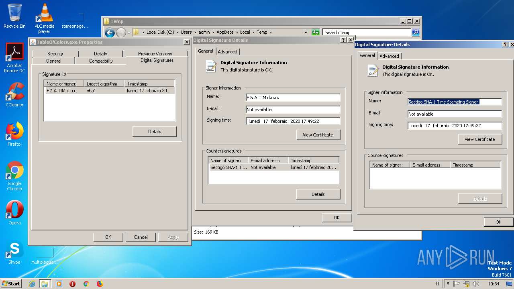The width and height of the screenshot is (514, 289).
Task: Click Cancel in the Properties dialog
Action: (141, 237)
